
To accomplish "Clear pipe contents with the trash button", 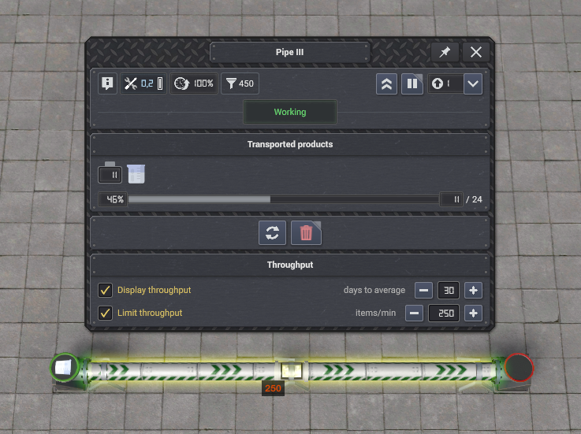I will pos(306,233).
